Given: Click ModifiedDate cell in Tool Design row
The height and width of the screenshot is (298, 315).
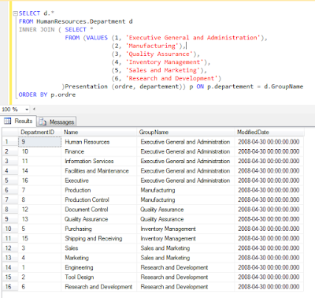Looking at the screenshot, I should (269, 277).
